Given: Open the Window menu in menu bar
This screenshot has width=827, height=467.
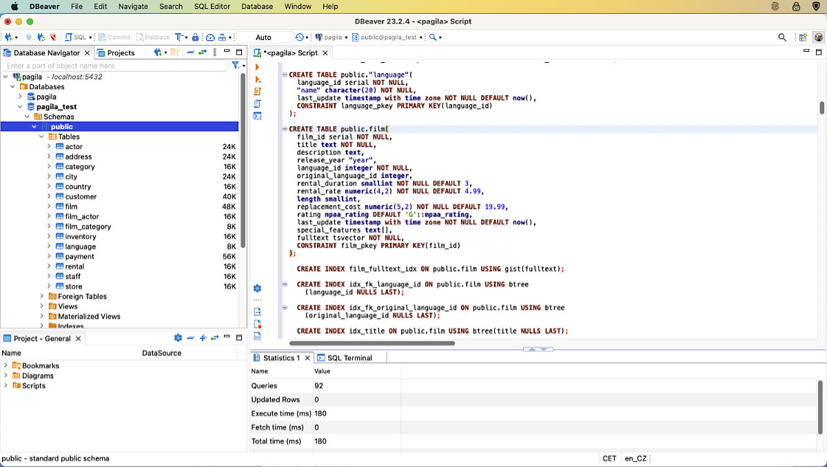Looking at the screenshot, I should [x=298, y=6].
